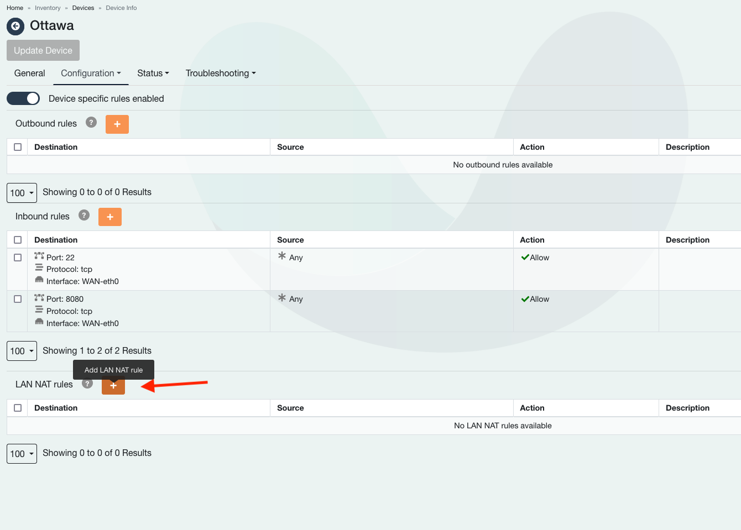Open help icon next to Inbound rules
Image resolution: width=741 pixels, height=530 pixels.
[84, 216]
